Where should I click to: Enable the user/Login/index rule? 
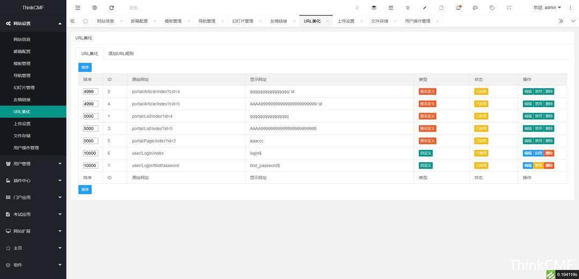(539, 153)
